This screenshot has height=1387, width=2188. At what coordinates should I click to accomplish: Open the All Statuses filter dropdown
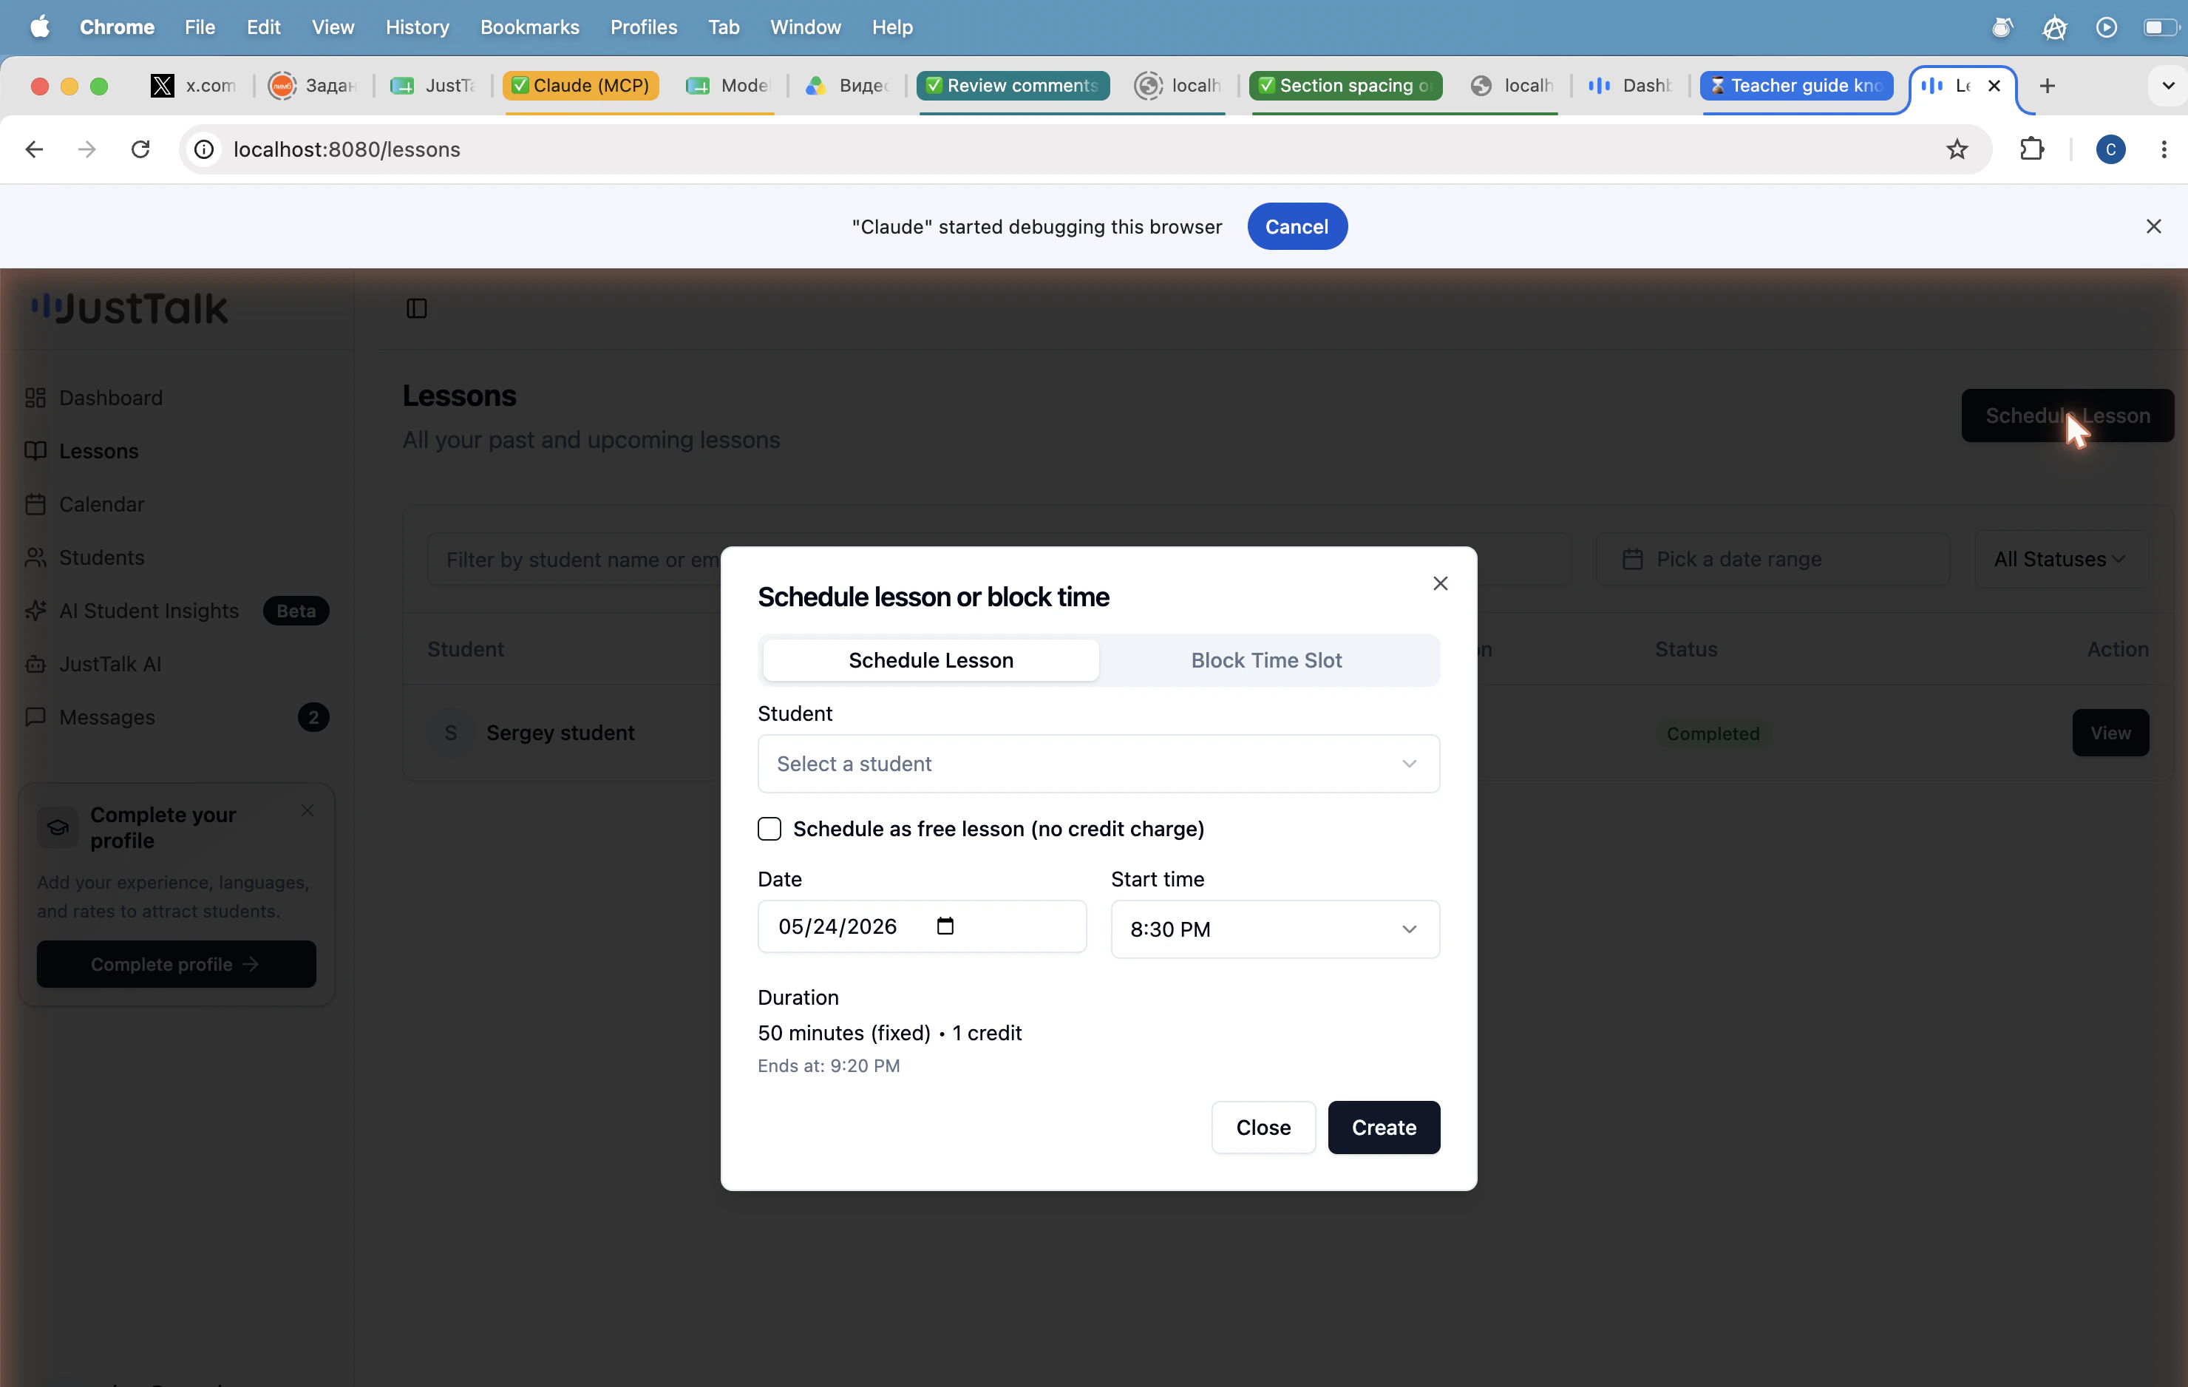pyautogui.click(x=2061, y=559)
